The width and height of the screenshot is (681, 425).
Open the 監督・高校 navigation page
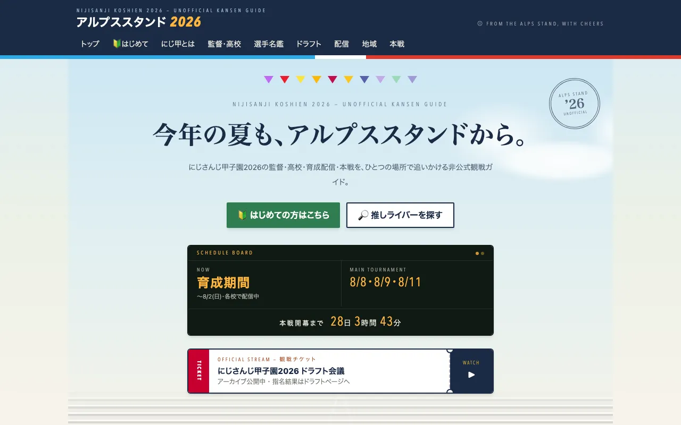(224, 44)
